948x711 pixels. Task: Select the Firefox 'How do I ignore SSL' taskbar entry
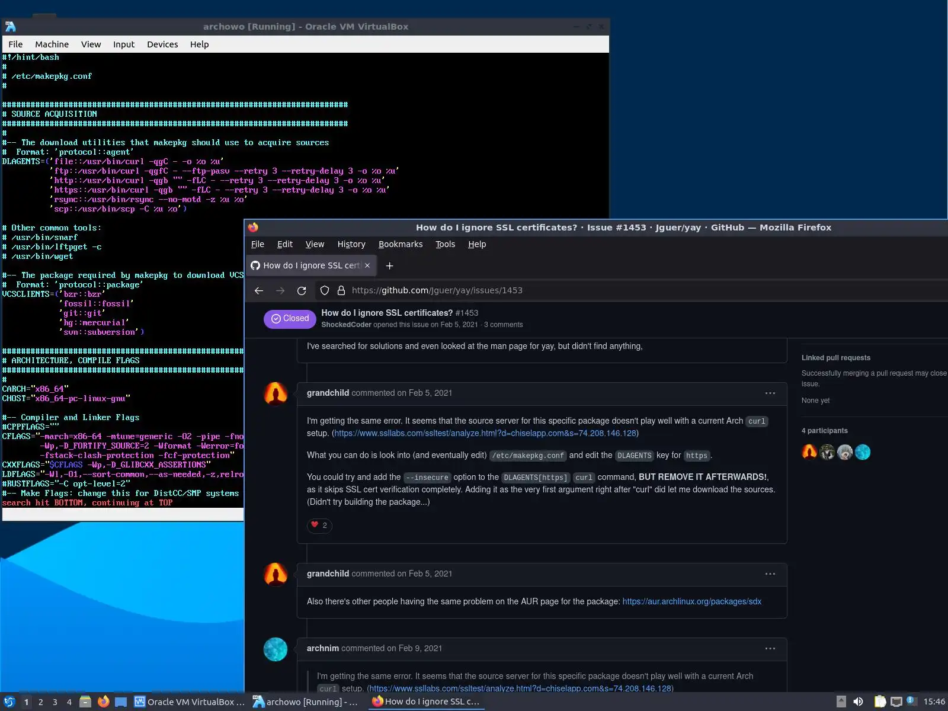426,702
